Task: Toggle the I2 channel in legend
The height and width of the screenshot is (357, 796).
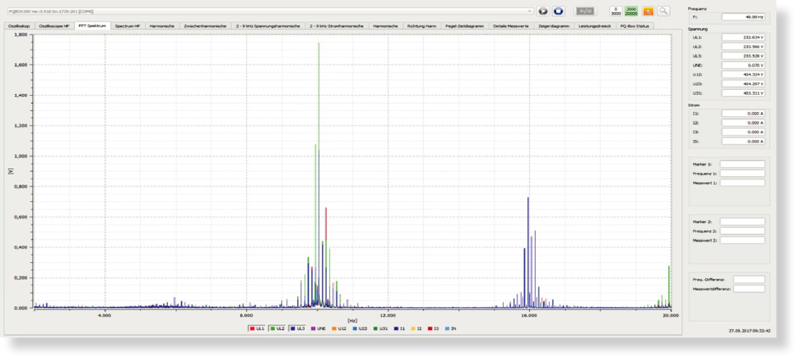Action: click(416, 328)
